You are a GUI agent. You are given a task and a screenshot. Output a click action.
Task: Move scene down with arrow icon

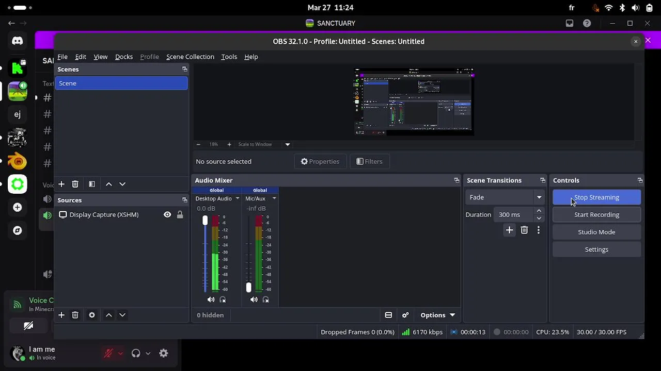(x=122, y=184)
